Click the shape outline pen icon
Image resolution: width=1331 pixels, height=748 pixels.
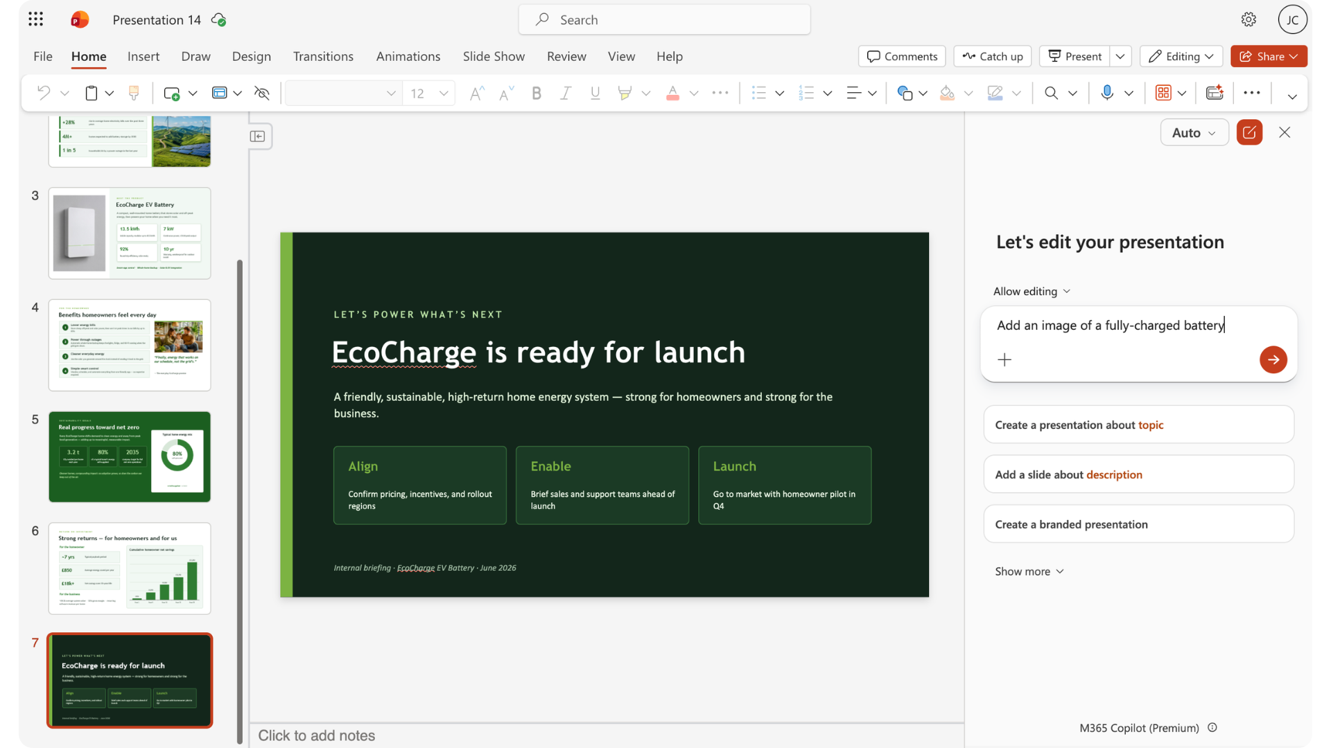(x=995, y=93)
